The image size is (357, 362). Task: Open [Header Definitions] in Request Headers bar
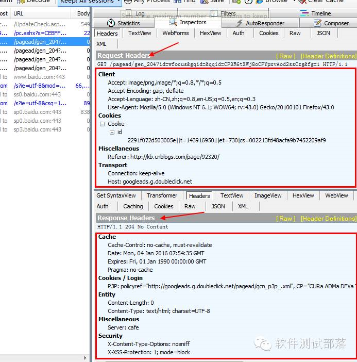(x=329, y=56)
